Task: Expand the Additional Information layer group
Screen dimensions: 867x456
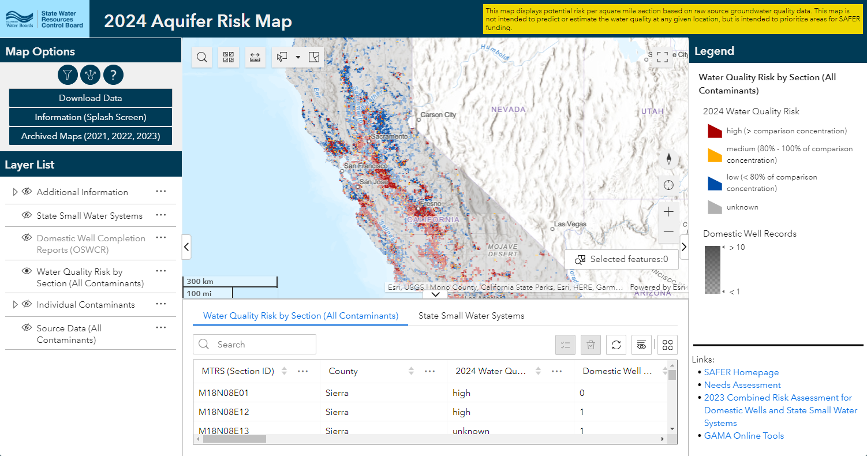Action: click(15, 192)
